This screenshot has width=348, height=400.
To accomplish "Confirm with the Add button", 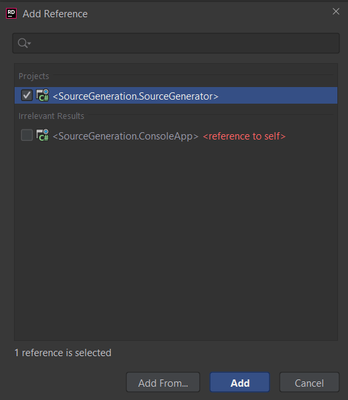I will tap(240, 382).
